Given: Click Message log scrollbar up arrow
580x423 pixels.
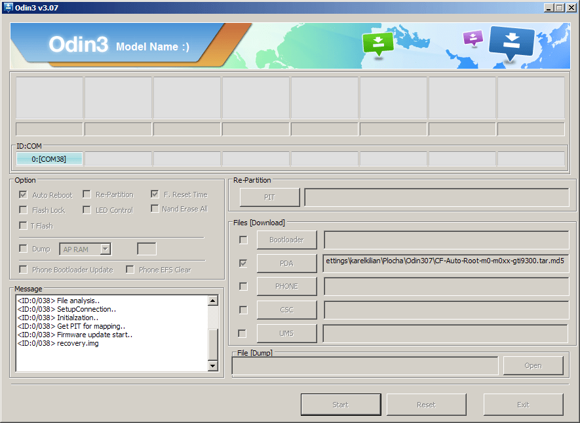Looking at the screenshot, I should point(213,301).
